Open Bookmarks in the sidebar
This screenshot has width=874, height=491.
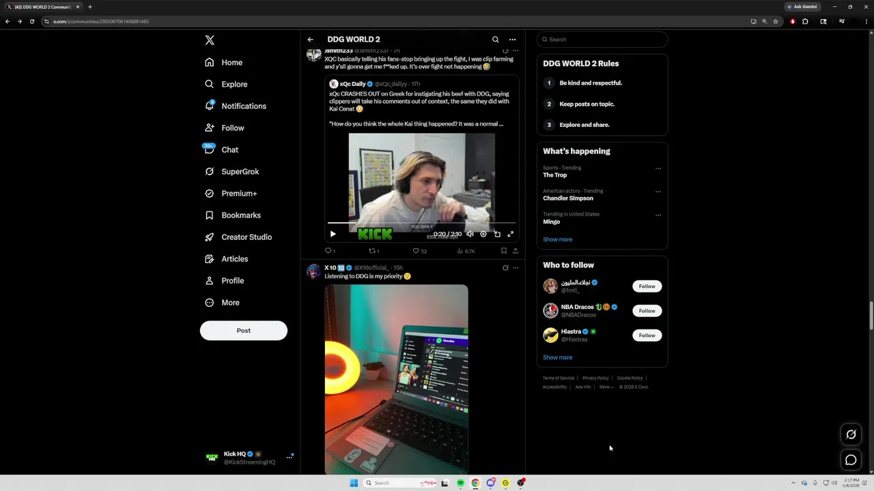click(233, 215)
